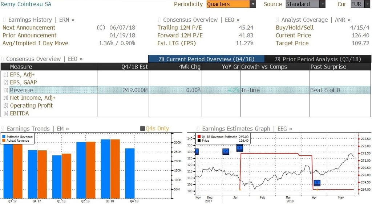Screen dimensions: 372x204
Task: Click the Standard source field
Action: (303, 4)
